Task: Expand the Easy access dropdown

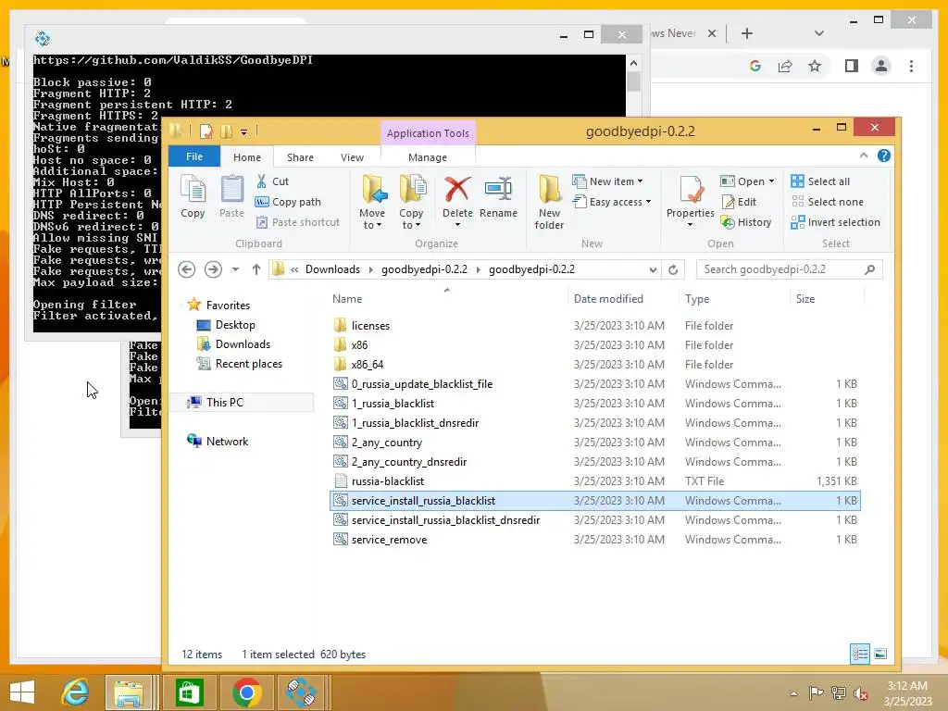Action: click(x=648, y=202)
